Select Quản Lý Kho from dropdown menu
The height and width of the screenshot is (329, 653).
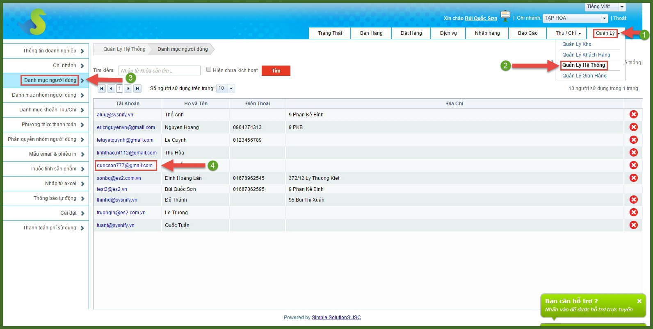click(x=577, y=44)
